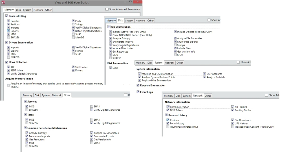282x159 pixels.
Task: Enable the MemD5 checkbox
Action: (73, 38)
